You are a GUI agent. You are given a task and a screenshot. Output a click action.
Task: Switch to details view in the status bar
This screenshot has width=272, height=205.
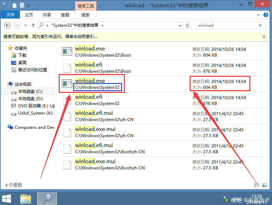(x=257, y=185)
